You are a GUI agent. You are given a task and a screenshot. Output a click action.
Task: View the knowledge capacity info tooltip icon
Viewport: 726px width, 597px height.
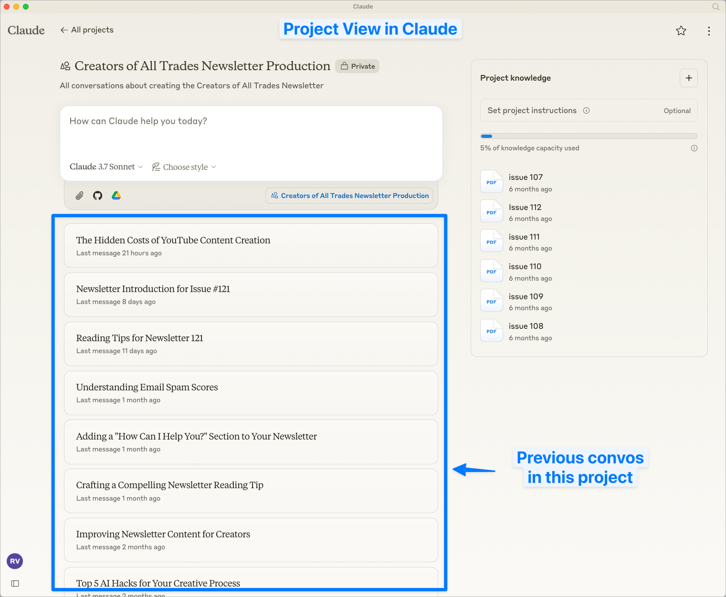694,148
